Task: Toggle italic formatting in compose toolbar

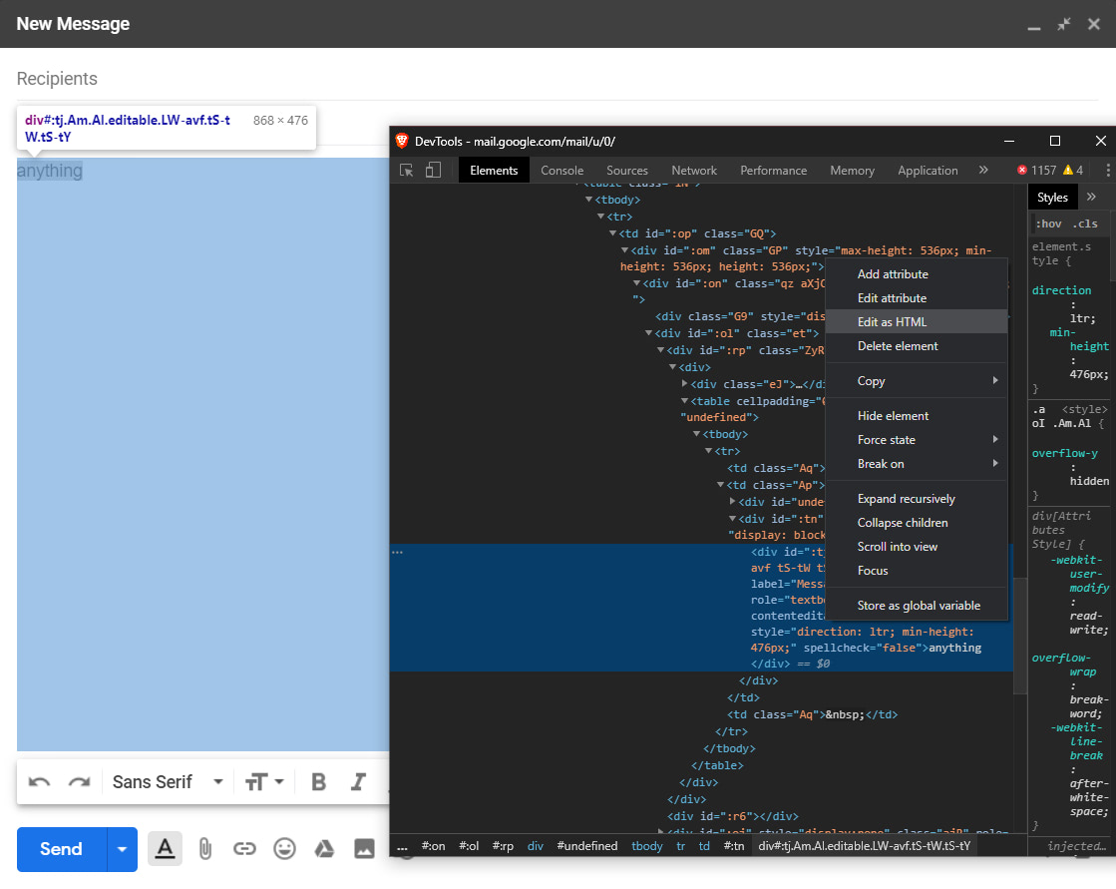Action: tap(359, 782)
